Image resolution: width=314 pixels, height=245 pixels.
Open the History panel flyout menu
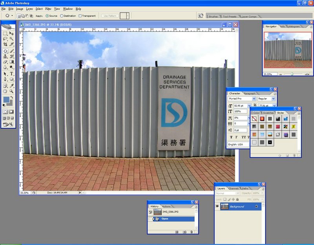pos(196,207)
